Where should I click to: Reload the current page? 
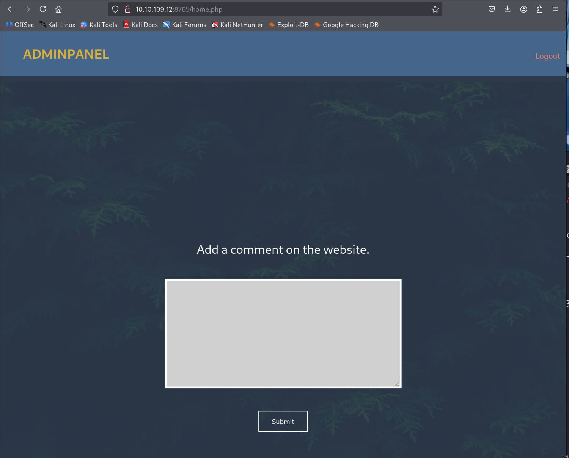point(43,9)
